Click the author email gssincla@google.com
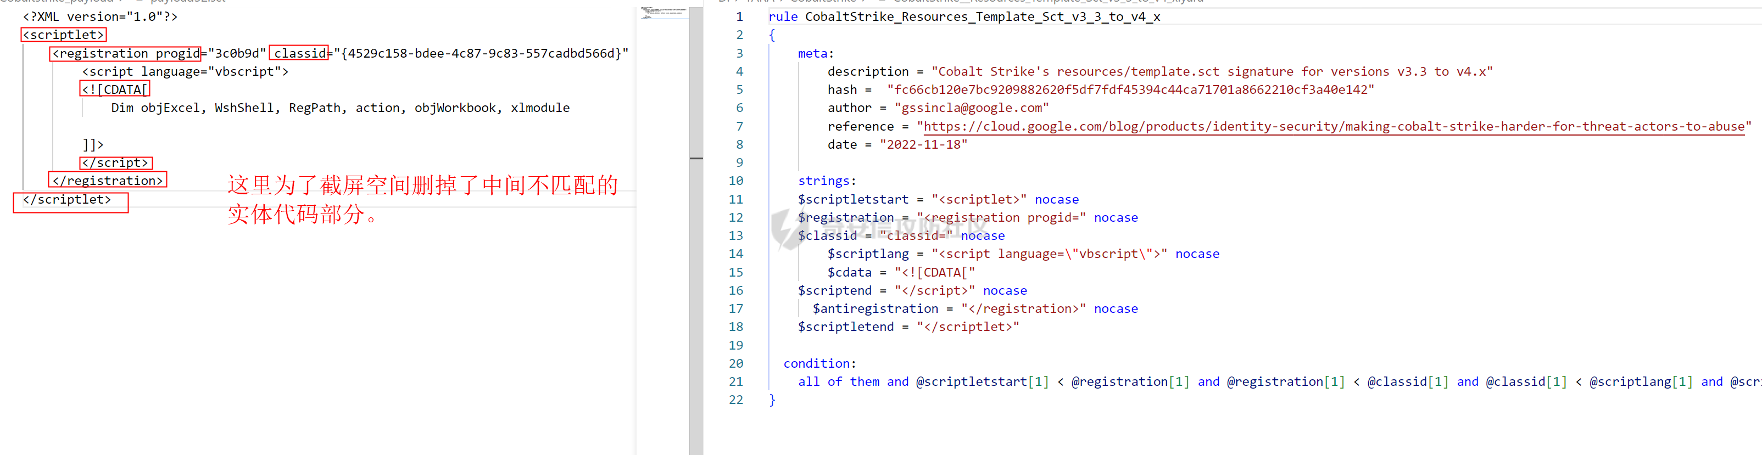 click(x=971, y=108)
